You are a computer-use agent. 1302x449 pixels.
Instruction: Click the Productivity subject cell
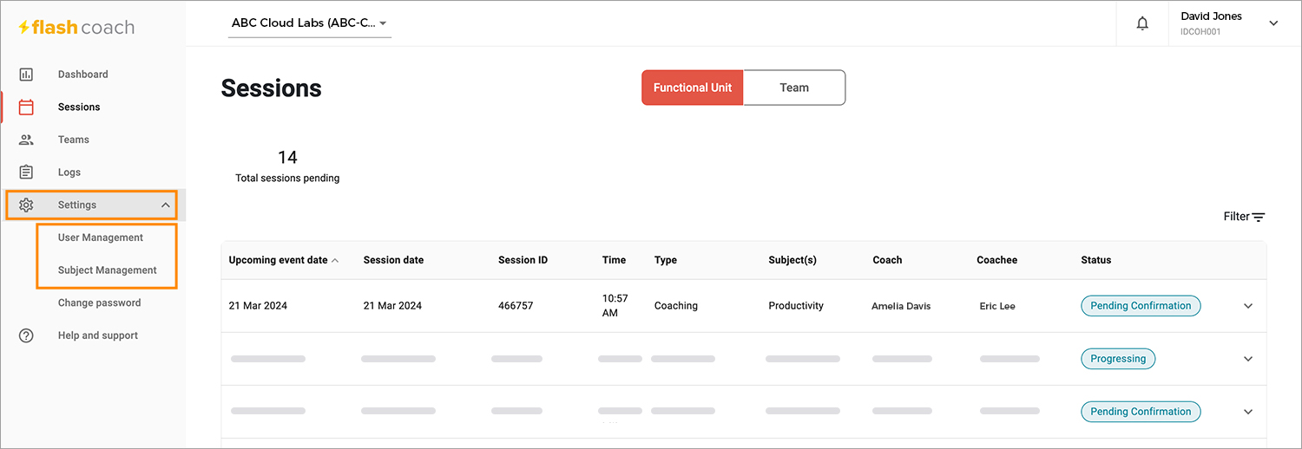(796, 306)
